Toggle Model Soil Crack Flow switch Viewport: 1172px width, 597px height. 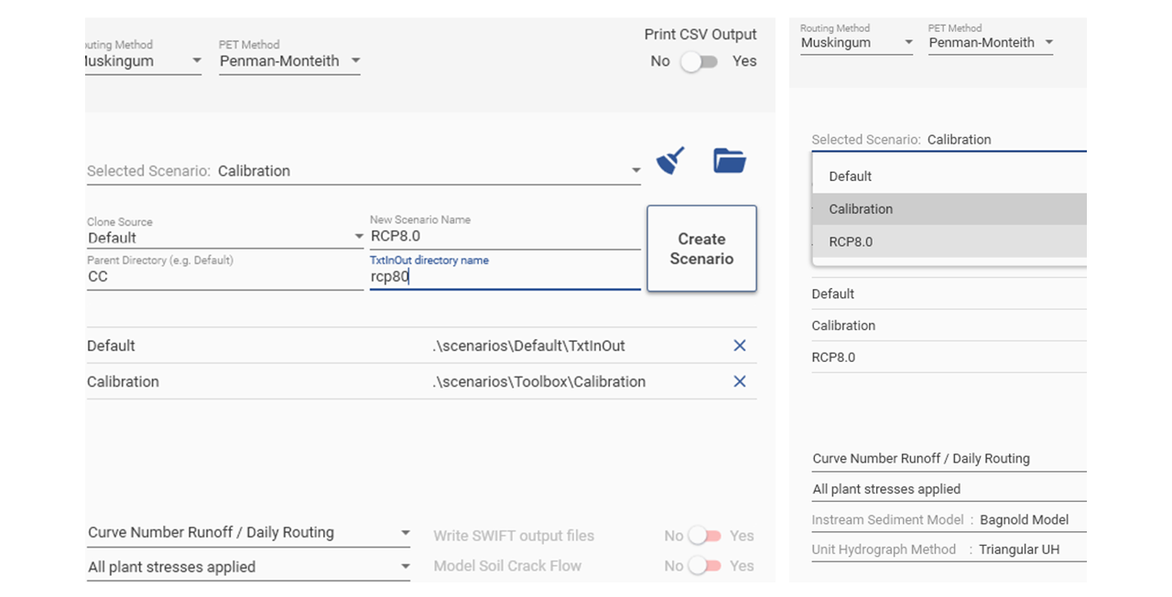coord(705,566)
